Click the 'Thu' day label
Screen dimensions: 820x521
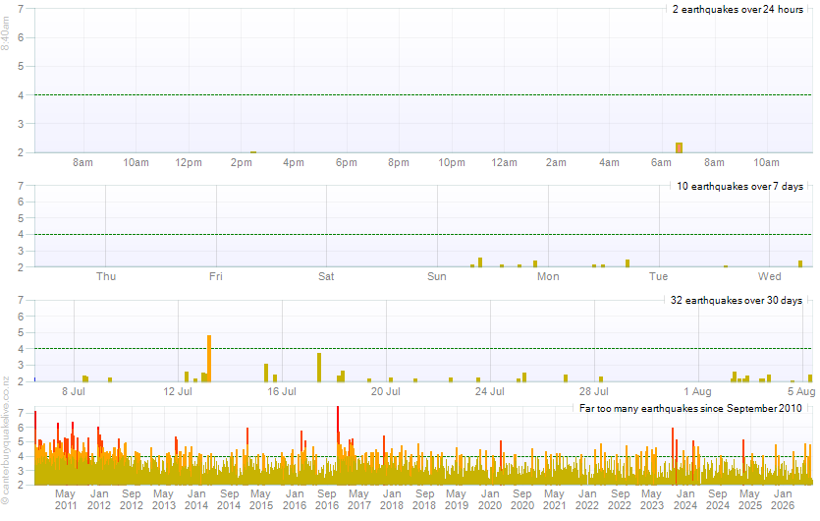[x=106, y=276]
